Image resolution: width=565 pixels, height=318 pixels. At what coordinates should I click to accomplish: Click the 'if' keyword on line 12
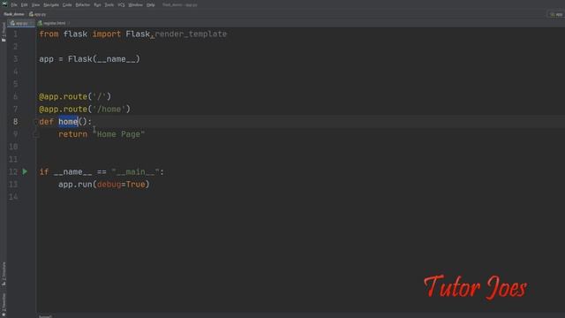click(44, 172)
